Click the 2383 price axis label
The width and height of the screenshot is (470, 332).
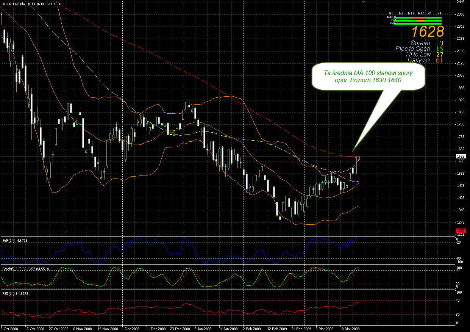click(461, 14)
